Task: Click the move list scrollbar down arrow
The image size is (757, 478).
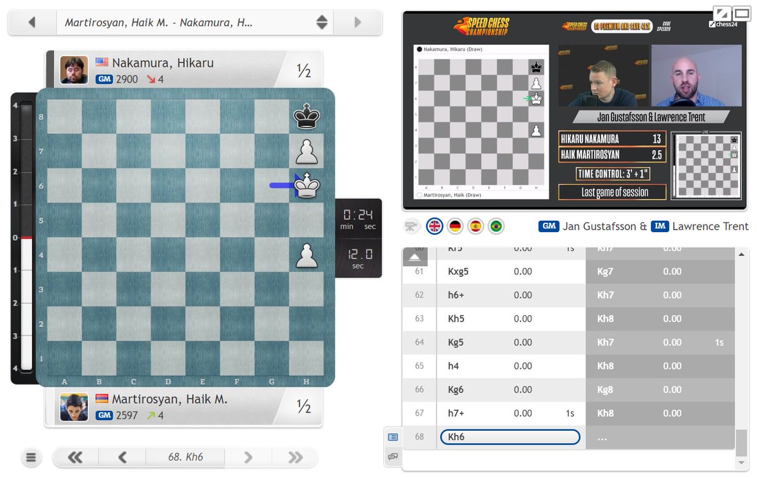Action: [741, 463]
